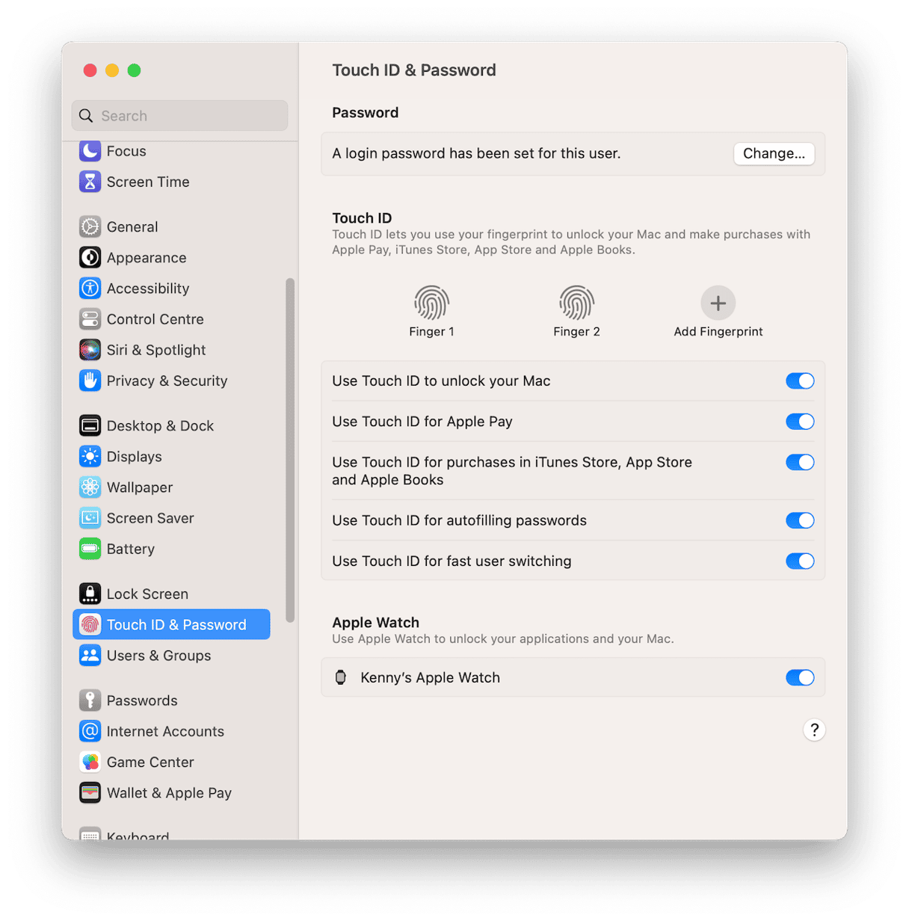Open Focus settings via moon icon

pos(90,151)
